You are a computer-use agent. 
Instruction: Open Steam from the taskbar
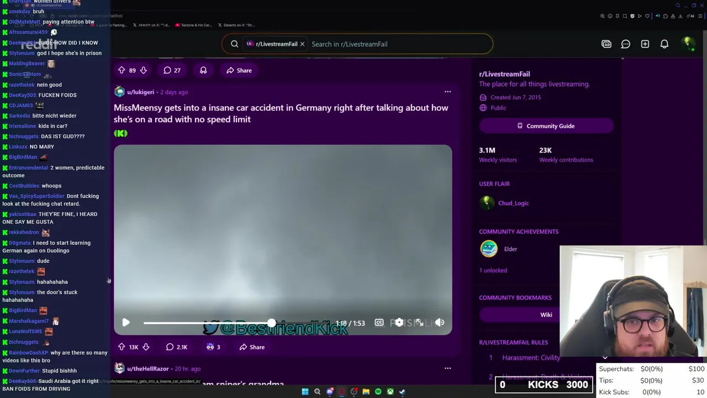coord(402,391)
